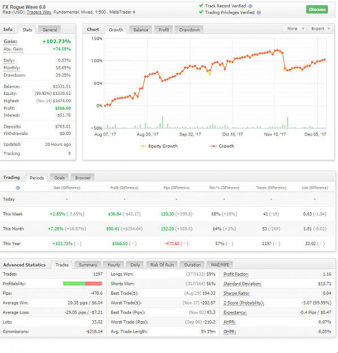Click the Gain (Difference) column header
Viewport: 338px width, 353px height.
click(67, 188)
